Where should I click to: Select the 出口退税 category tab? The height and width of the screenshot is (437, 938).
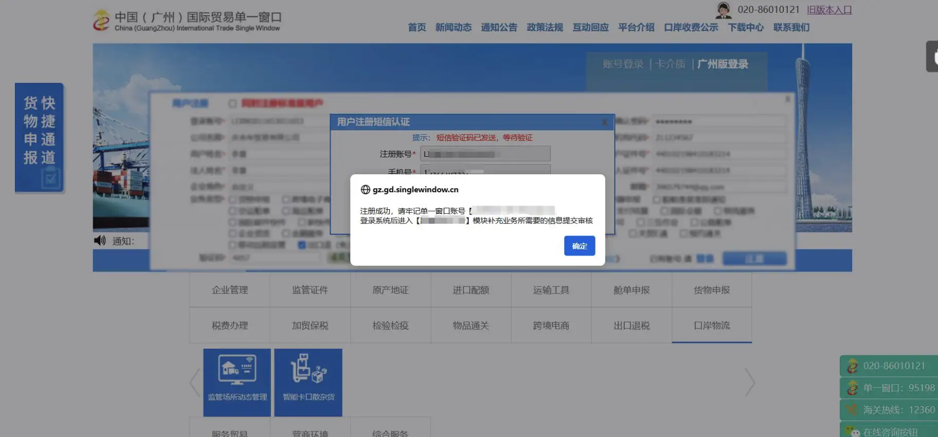pyautogui.click(x=632, y=325)
